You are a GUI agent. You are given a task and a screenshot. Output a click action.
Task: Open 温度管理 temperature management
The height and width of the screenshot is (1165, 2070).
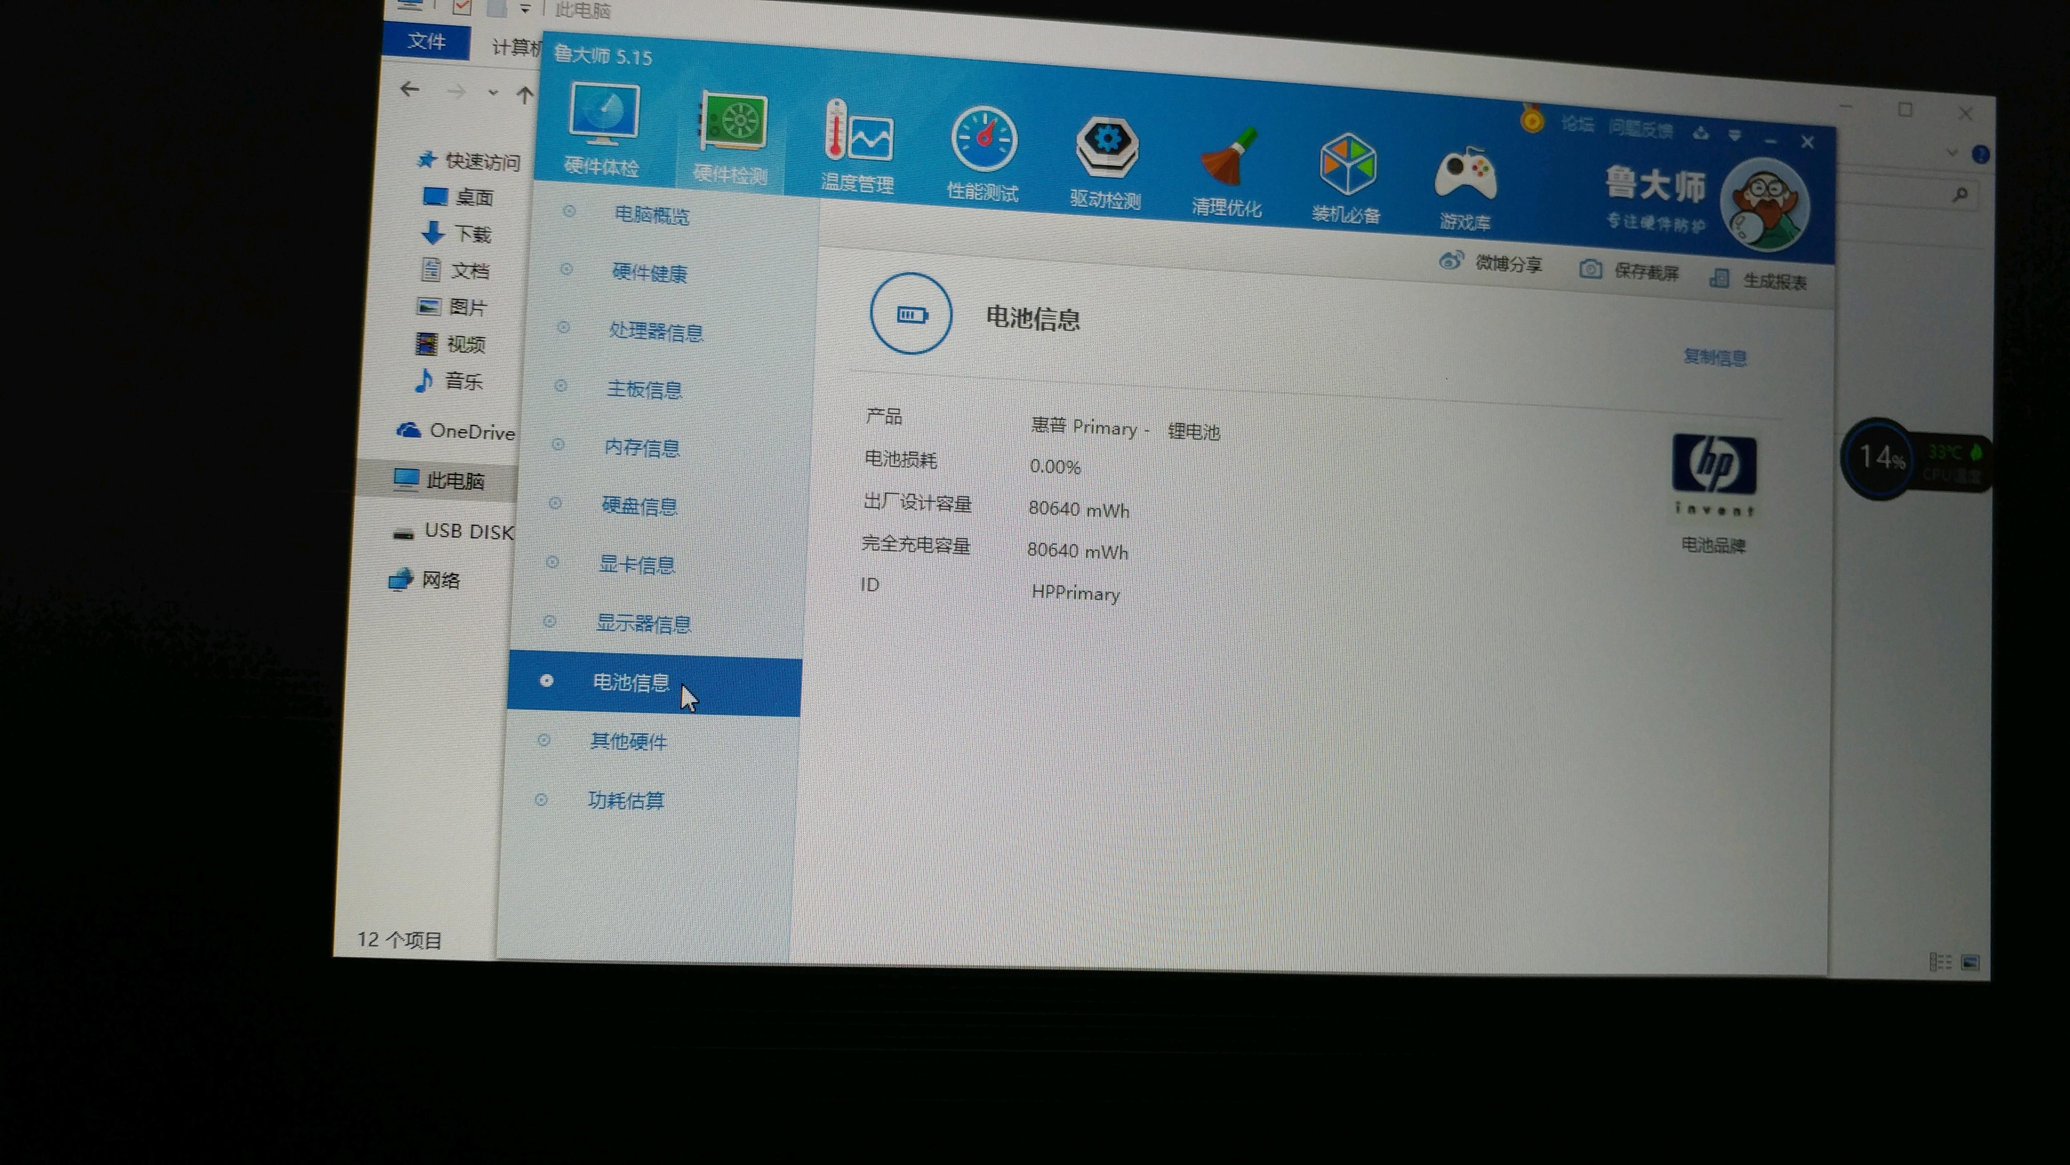858,148
